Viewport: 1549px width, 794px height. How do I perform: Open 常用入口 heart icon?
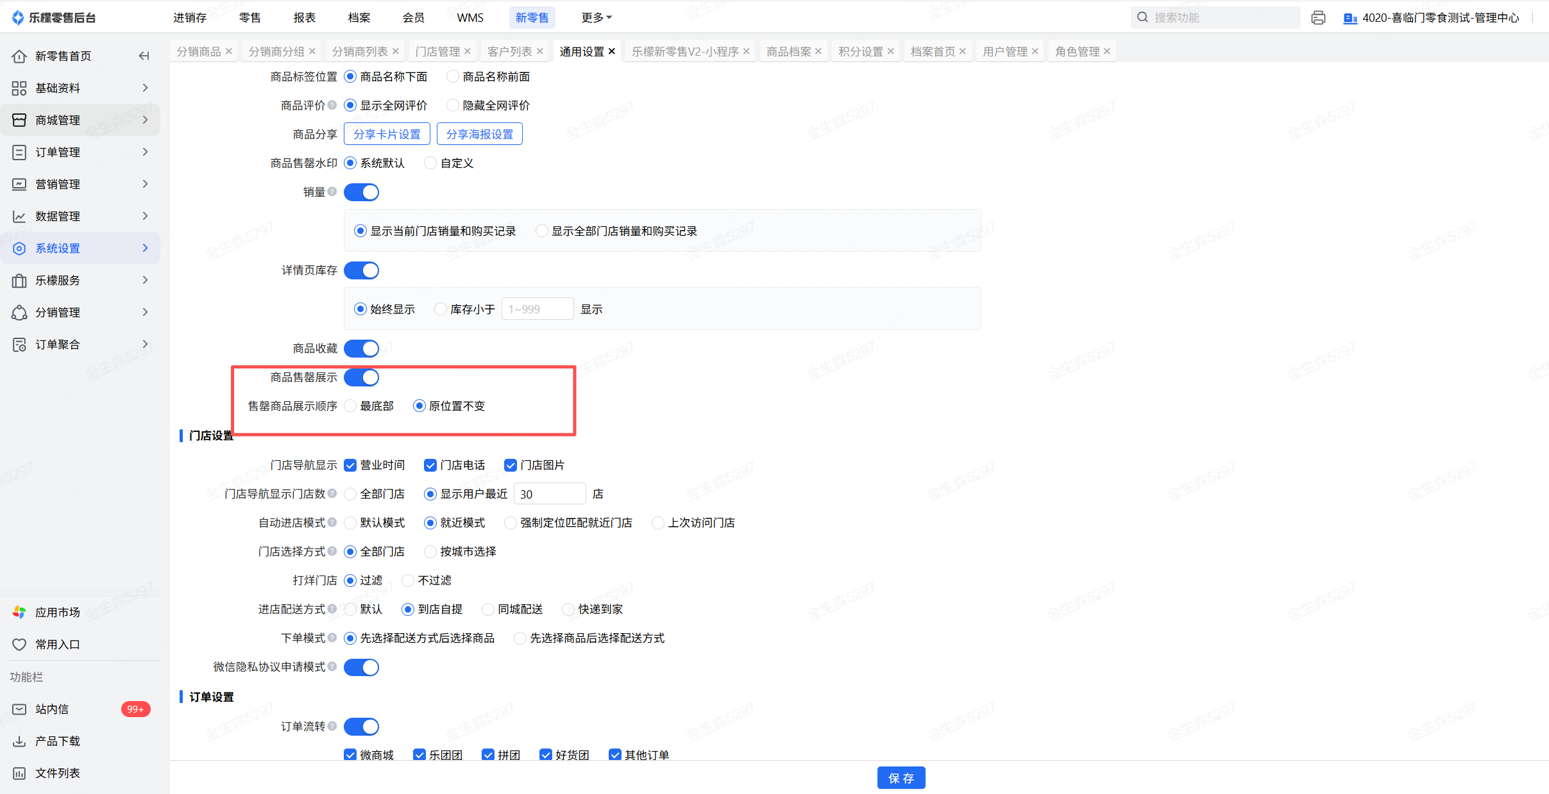pyautogui.click(x=19, y=644)
